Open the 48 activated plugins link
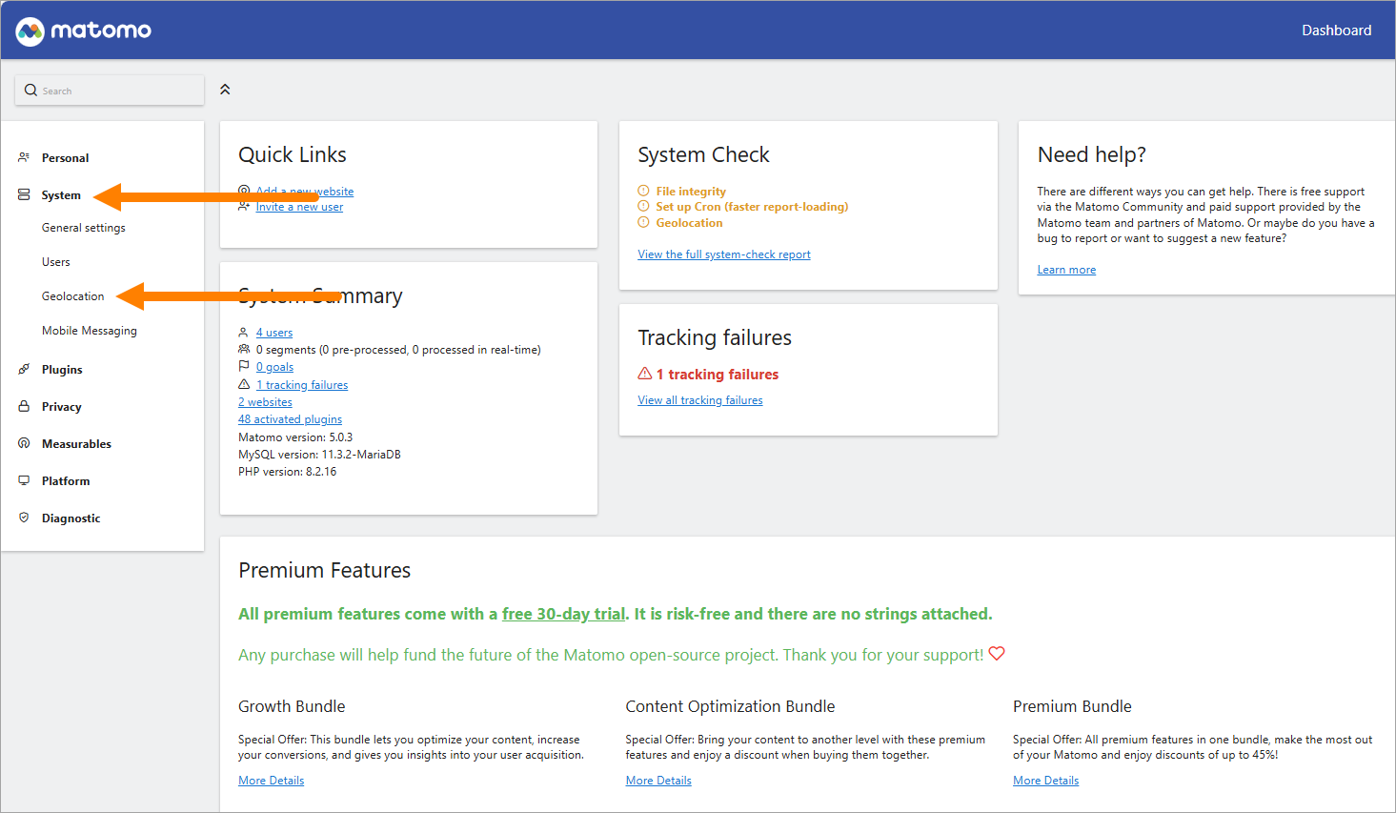Image resolution: width=1396 pixels, height=813 pixels. coord(290,419)
